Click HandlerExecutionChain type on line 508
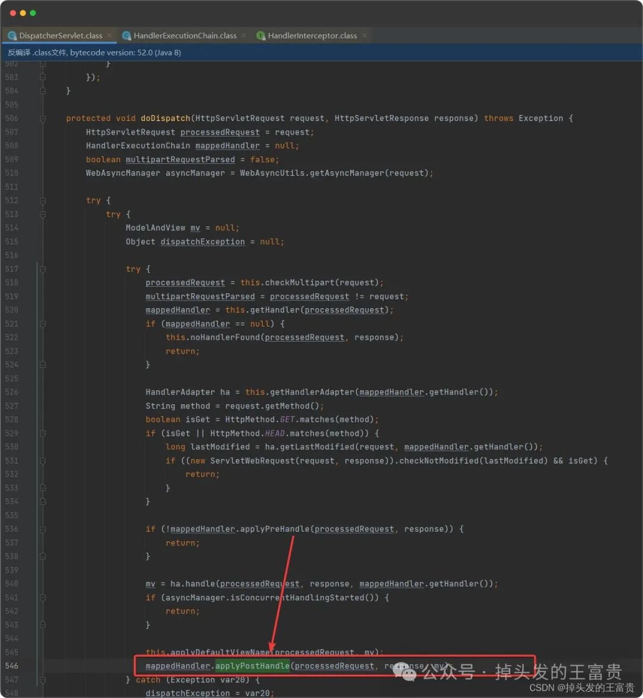The width and height of the screenshot is (643, 698). coord(138,145)
